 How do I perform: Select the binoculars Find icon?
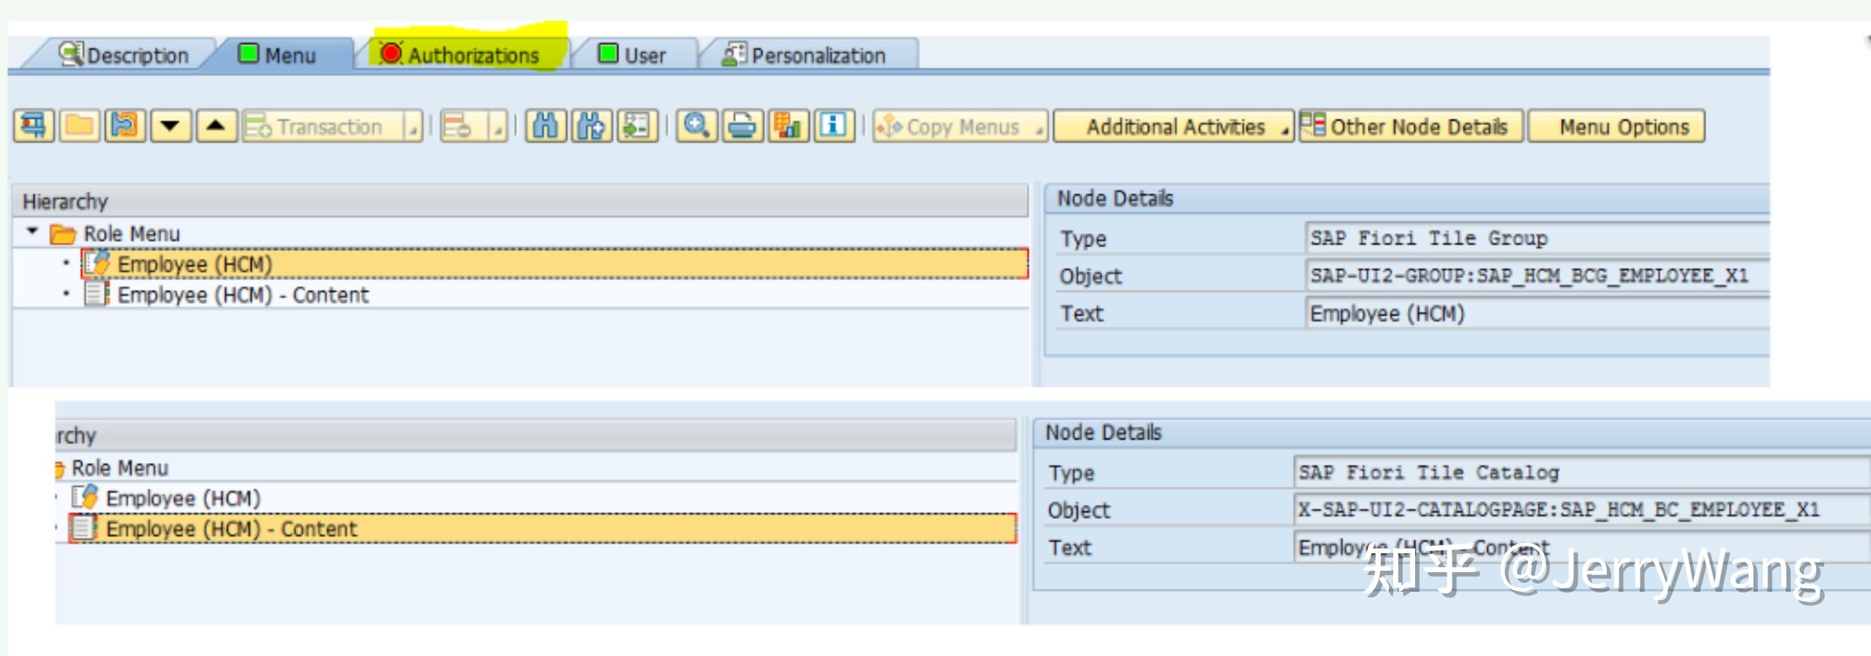pyautogui.click(x=547, y=125)
